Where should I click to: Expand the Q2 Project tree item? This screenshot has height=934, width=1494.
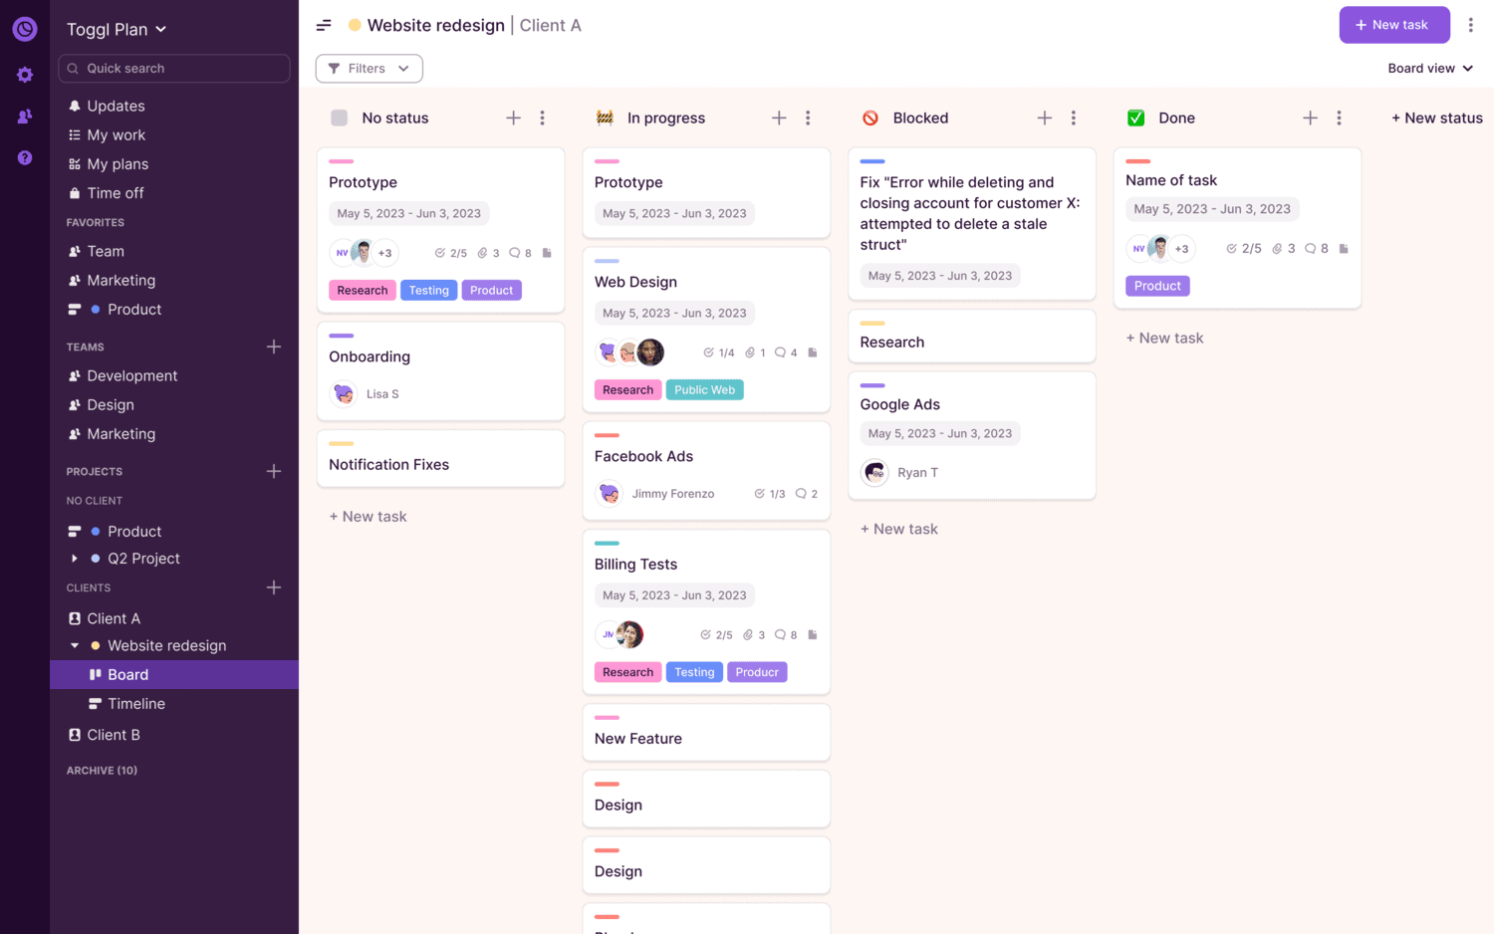pos(75,559)
